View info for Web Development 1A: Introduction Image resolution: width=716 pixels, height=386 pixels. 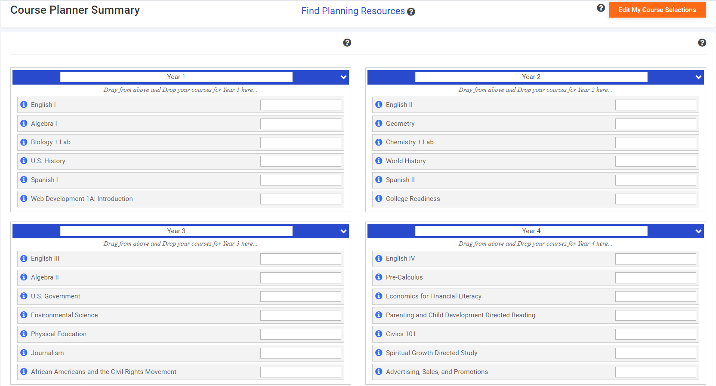coord(24,198)
